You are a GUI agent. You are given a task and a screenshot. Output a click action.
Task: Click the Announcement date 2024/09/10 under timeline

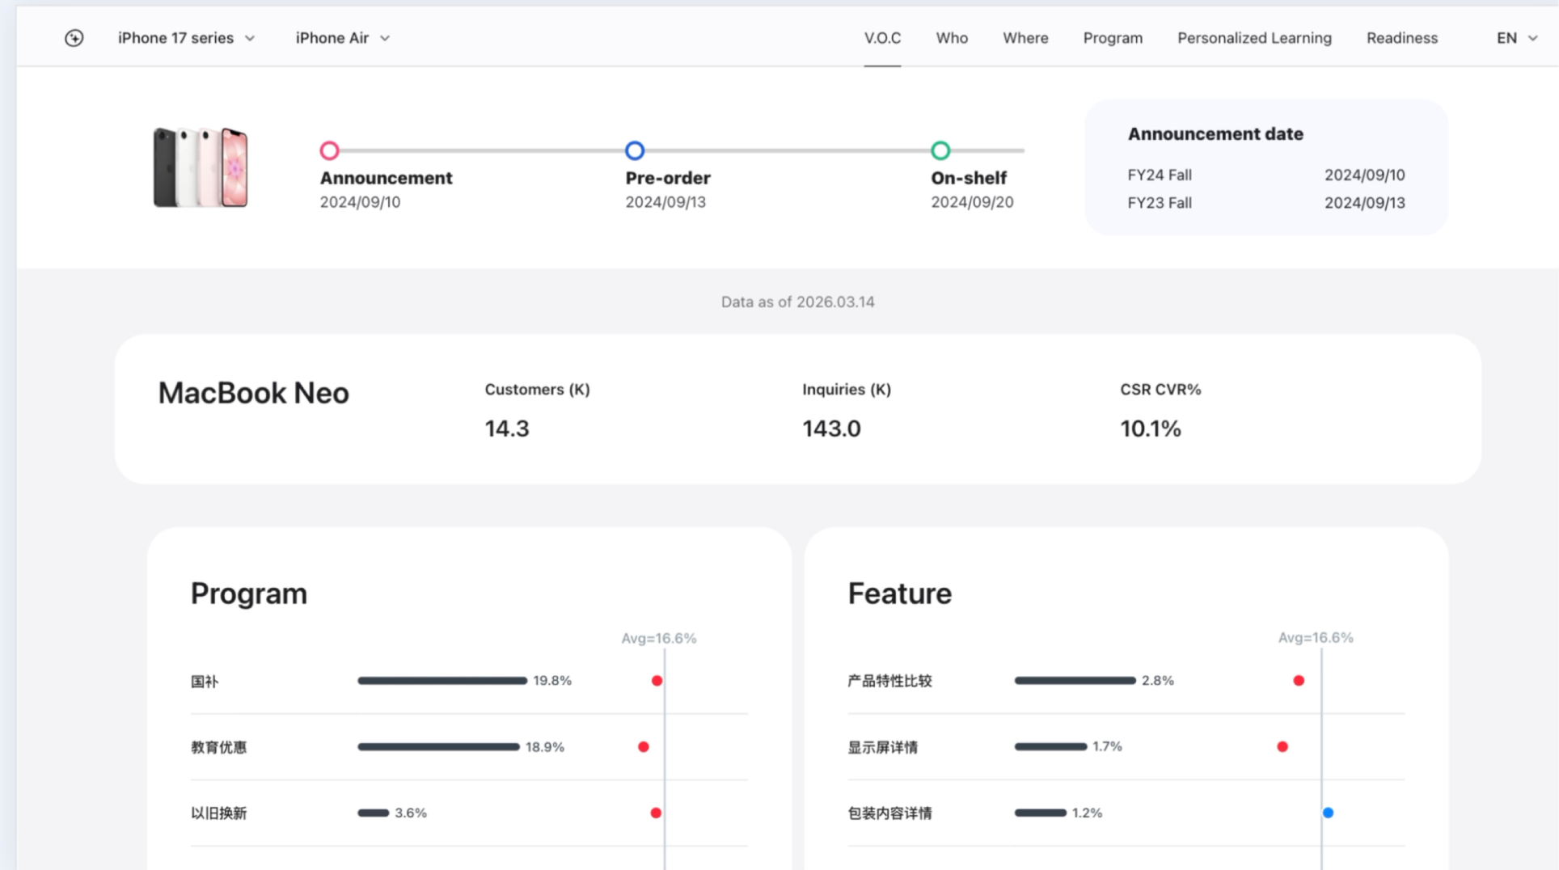pos(360,202)
